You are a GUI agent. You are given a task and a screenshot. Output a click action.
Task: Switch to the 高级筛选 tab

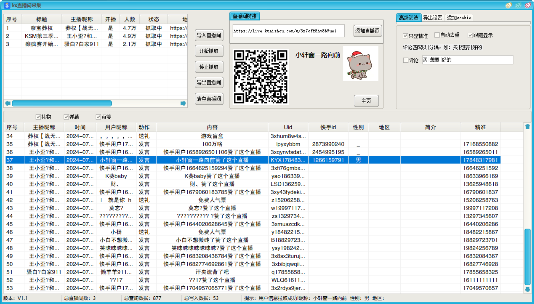[408, 18]
